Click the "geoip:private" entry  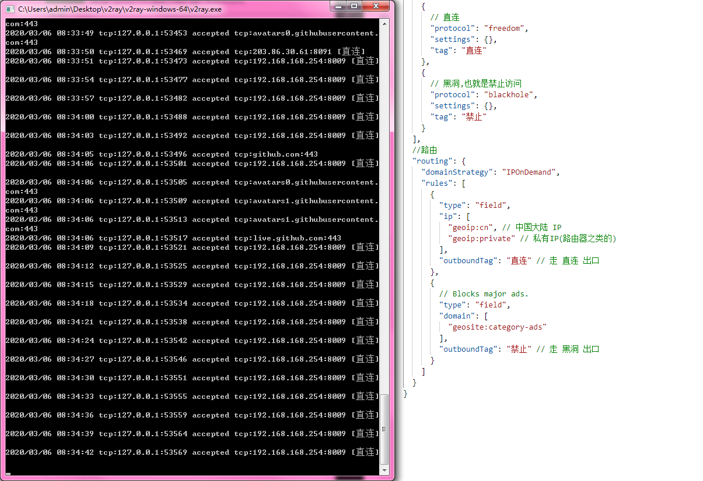481,238
